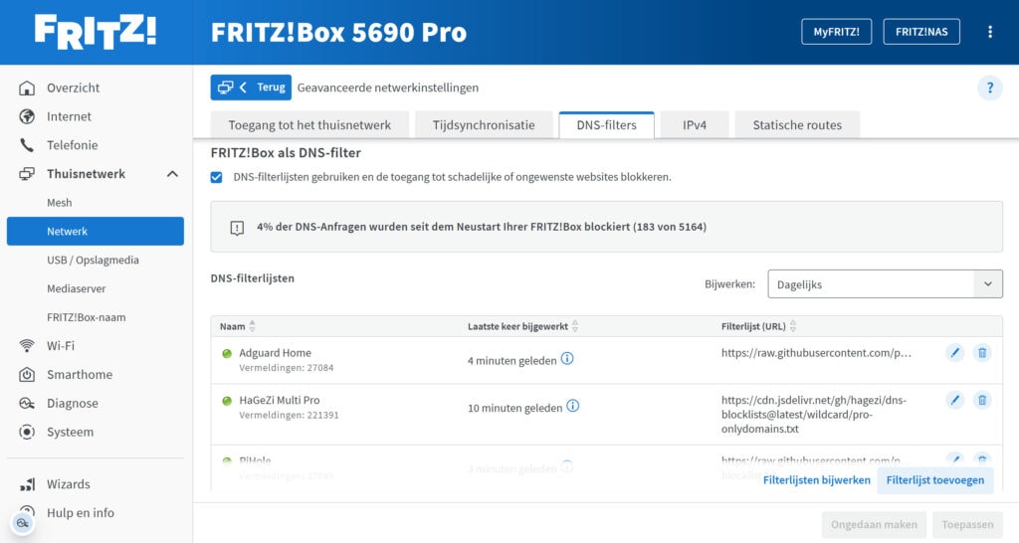The image size is (1019, 543).
Task: Click "4 minuten geleden" text
Action: click(x=512, y=360)
